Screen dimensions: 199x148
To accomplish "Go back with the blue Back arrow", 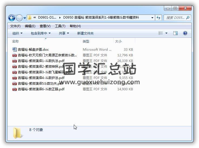I will pos(12,18).
